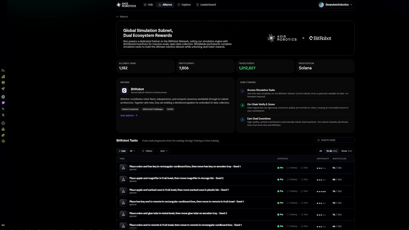
Task: Click task icon for hex key and tv remote Seed 1
Action: pyautogui.click(x=123, y=203)
